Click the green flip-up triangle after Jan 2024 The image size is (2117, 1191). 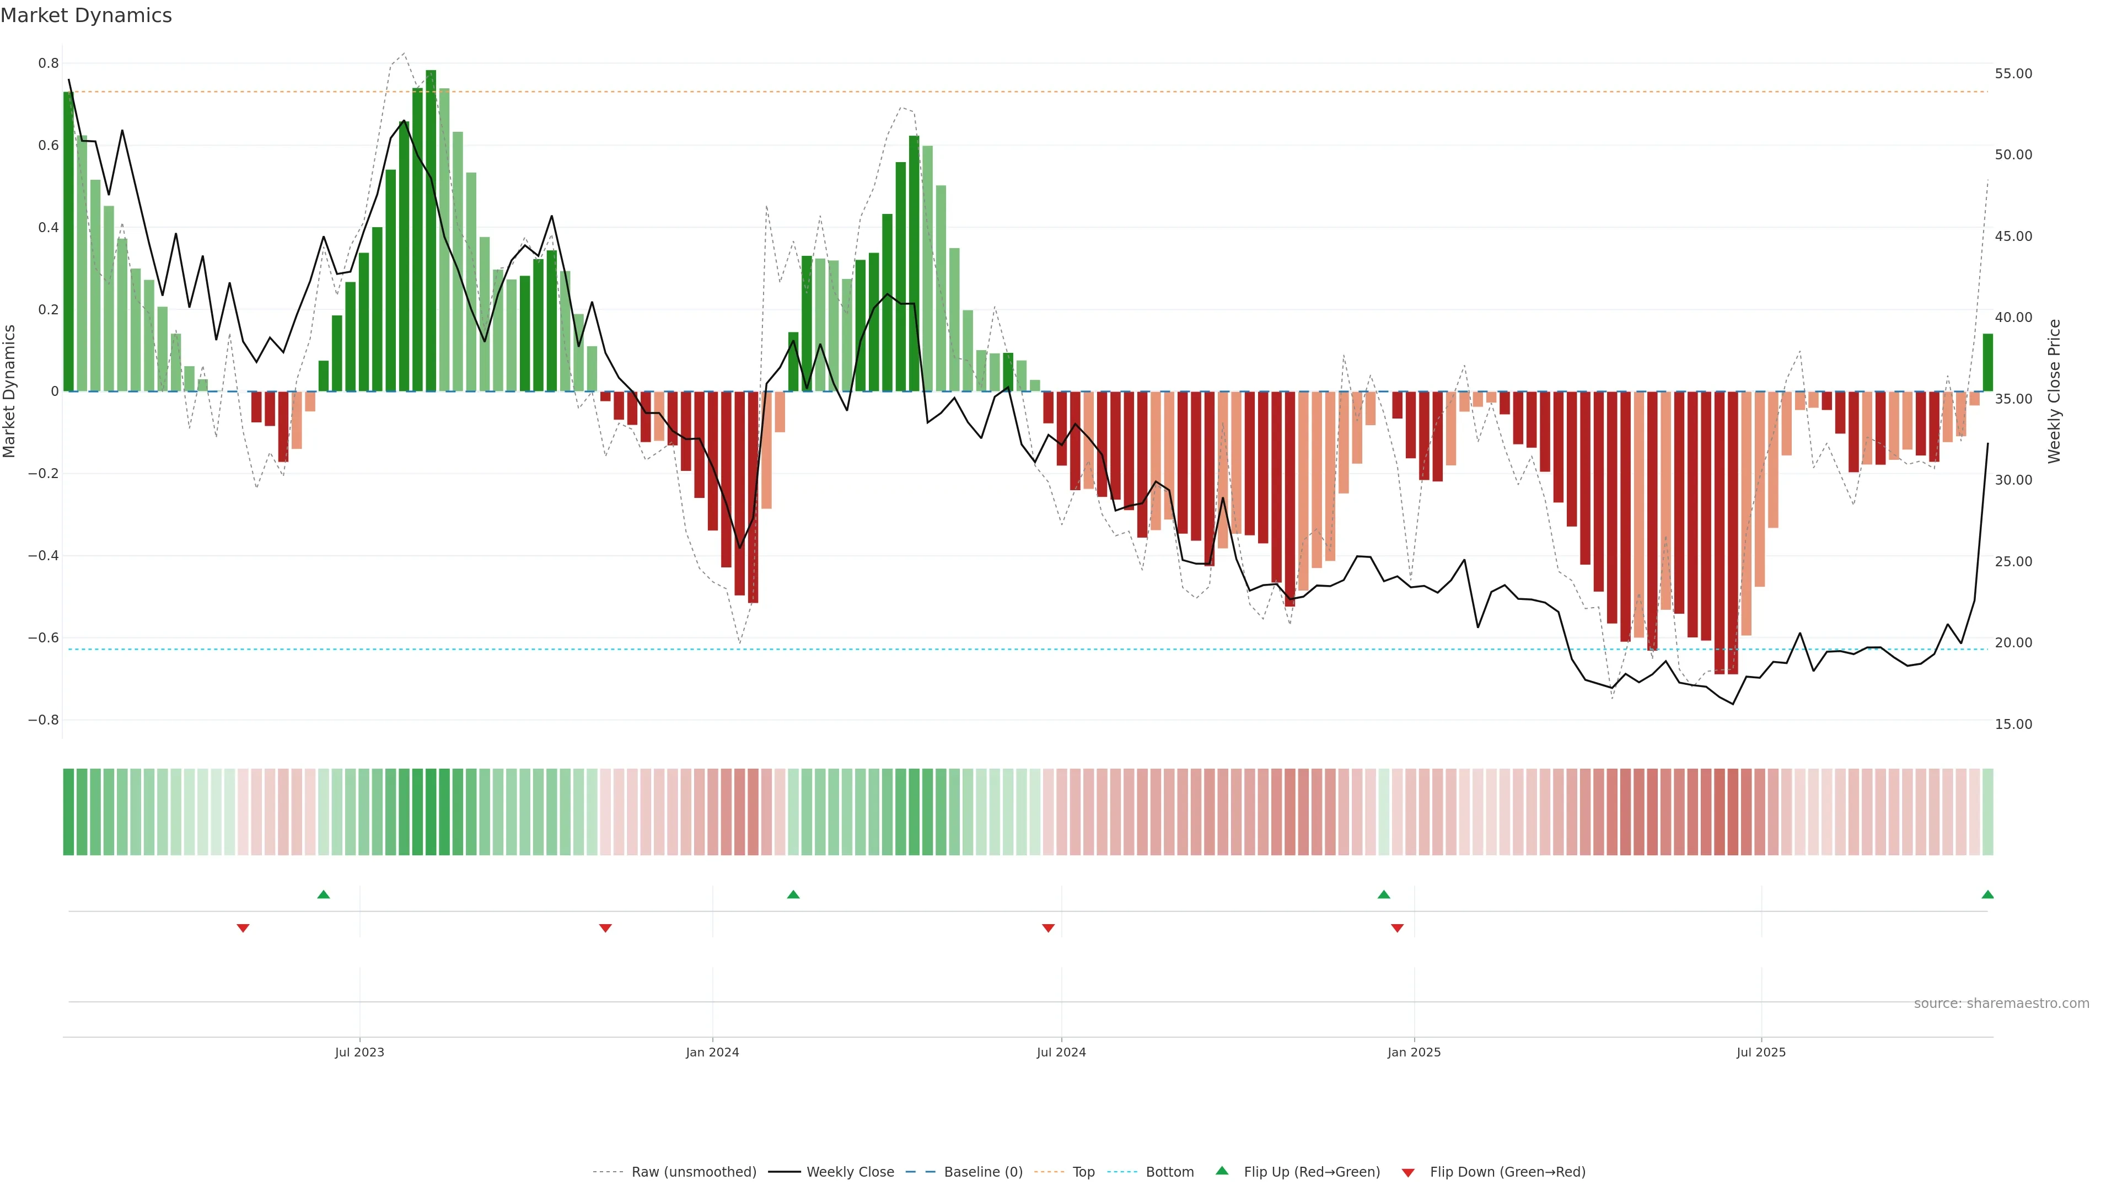793,894
